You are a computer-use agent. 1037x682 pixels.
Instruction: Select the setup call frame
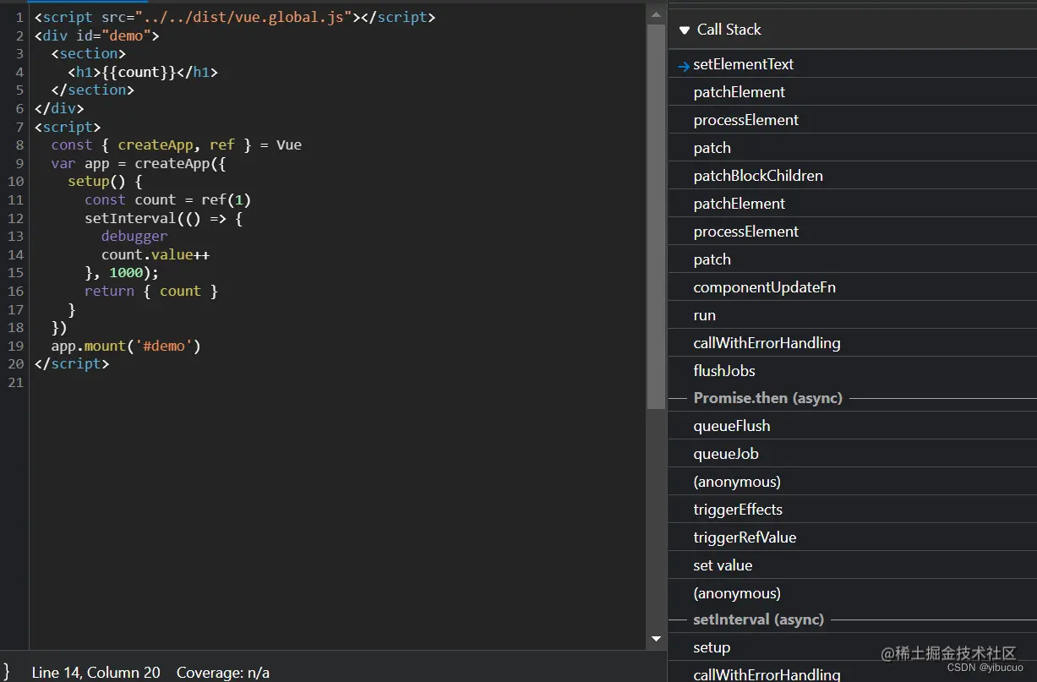(853, 647)
